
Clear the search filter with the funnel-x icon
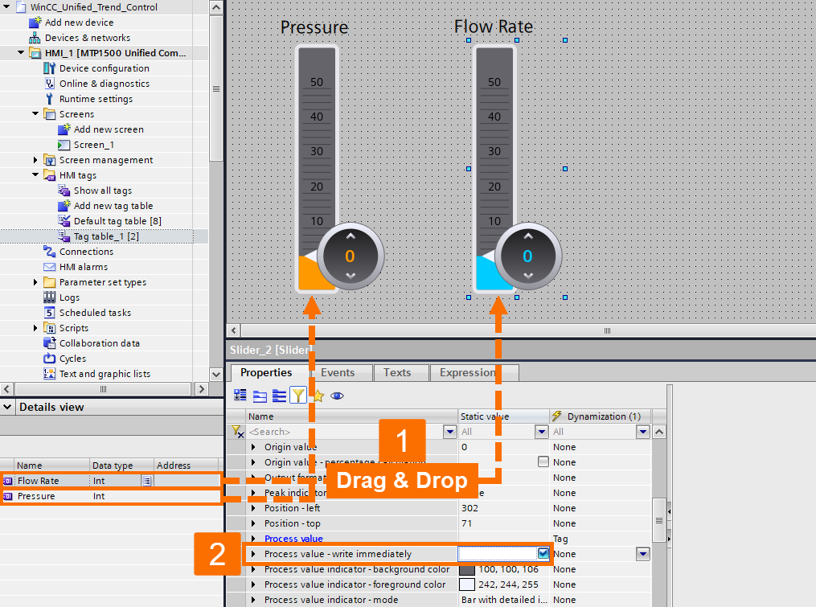236,432
